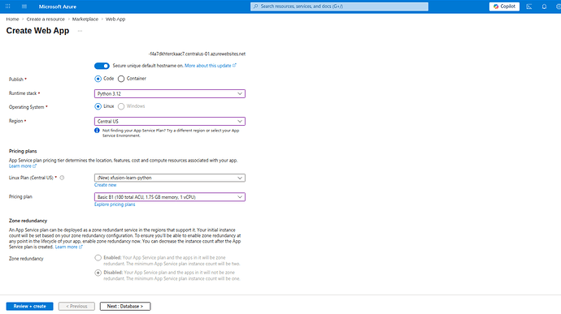Screen dimensions: 561x314
Task: Go to Marketplace breadcrumb
Action: pos(85,19)
